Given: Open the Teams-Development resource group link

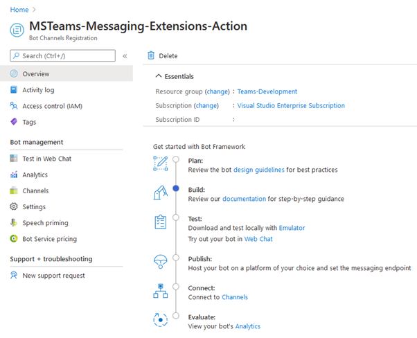Looking at the screenshot, I should click(x=267, y=91).
